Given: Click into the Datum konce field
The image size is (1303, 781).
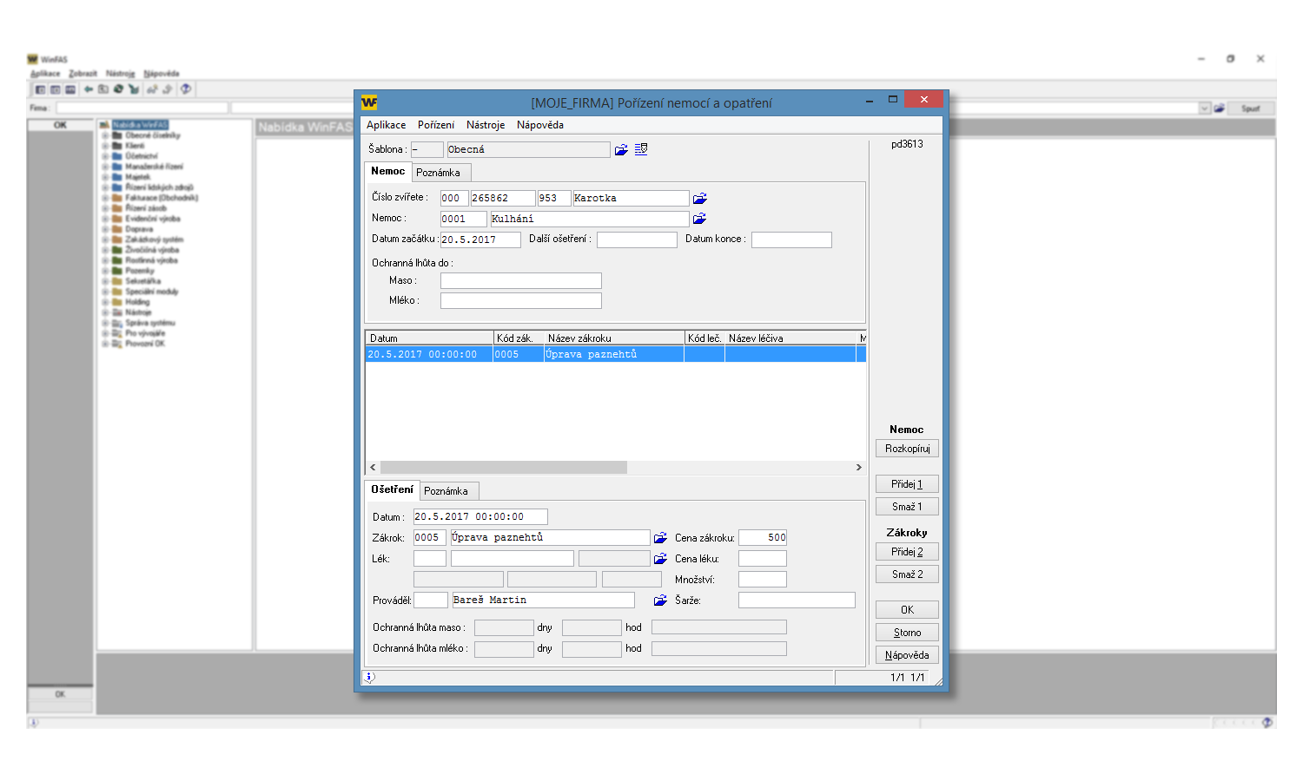Looking at the screenshot, I should [x=790, y=240].
